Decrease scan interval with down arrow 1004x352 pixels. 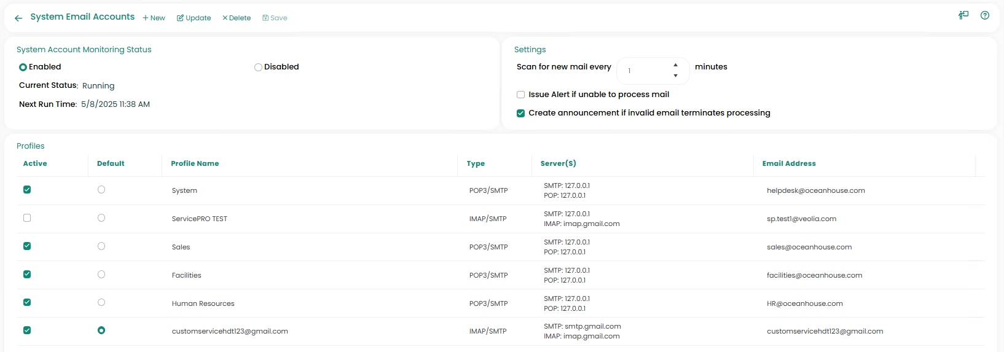tap(675, 76)
